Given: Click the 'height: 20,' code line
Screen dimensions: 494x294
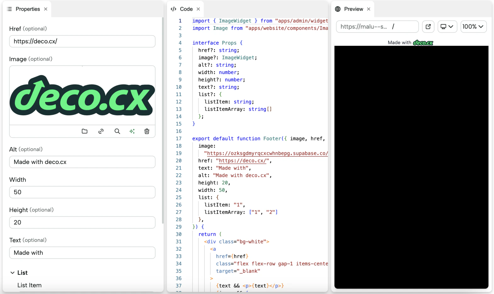Looking at the screenshot, I should tap(214, 183).
